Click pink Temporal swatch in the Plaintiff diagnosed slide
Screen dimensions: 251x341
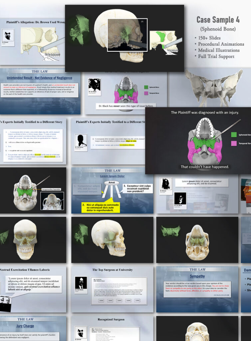pyautogui.click(x=234, y=143)
